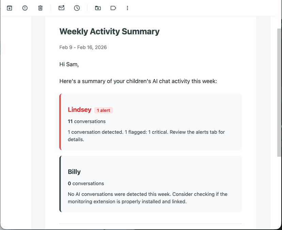
Task: Move the email to a folder
Action: [x=98, y=8]
